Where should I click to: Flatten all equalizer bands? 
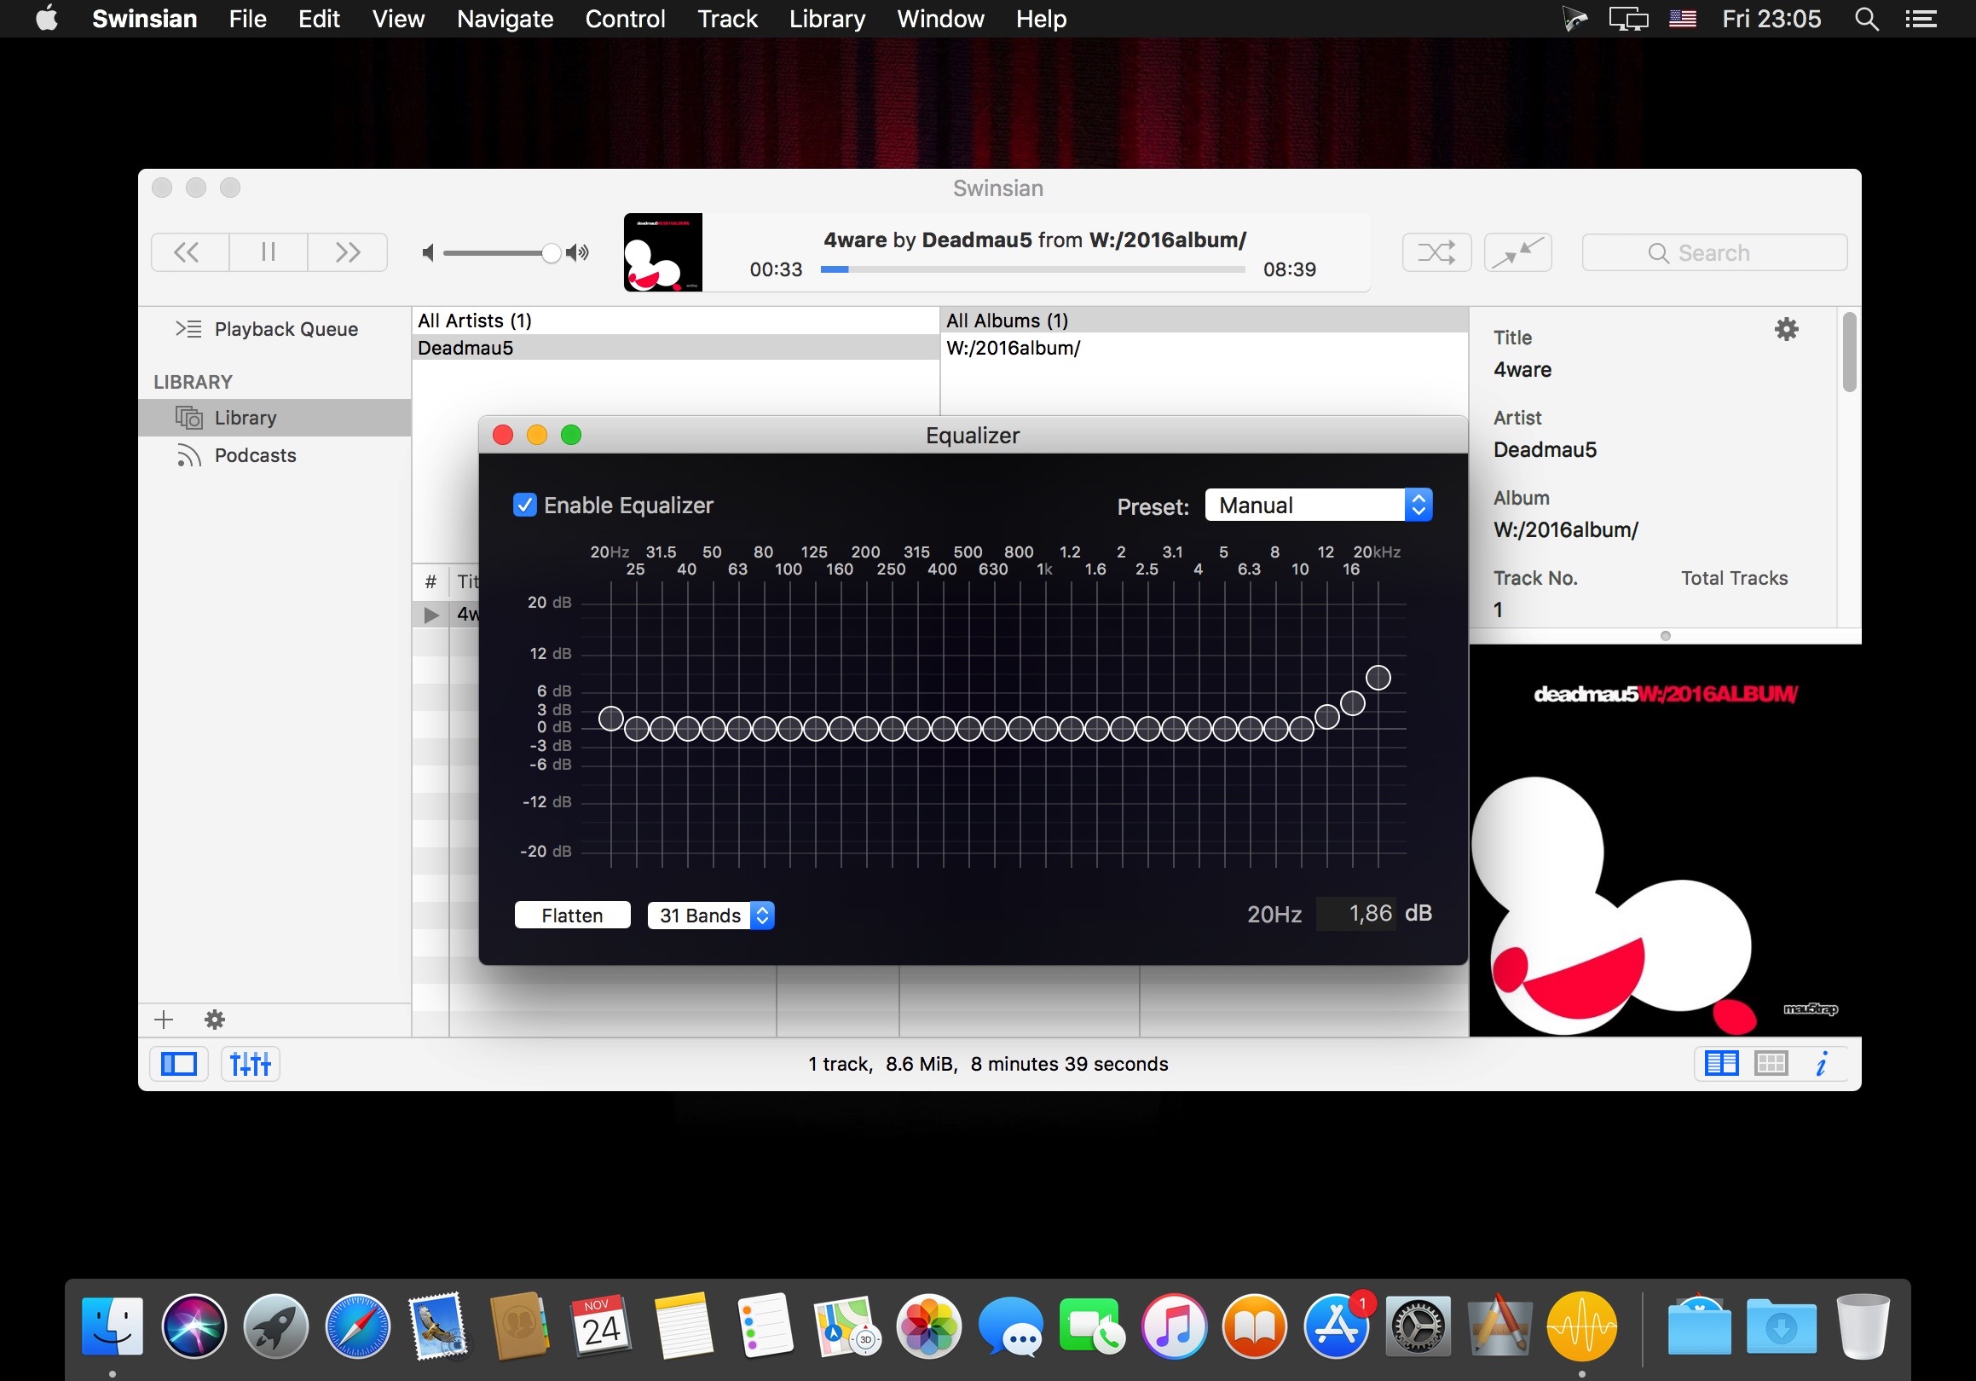coord(571,915)
